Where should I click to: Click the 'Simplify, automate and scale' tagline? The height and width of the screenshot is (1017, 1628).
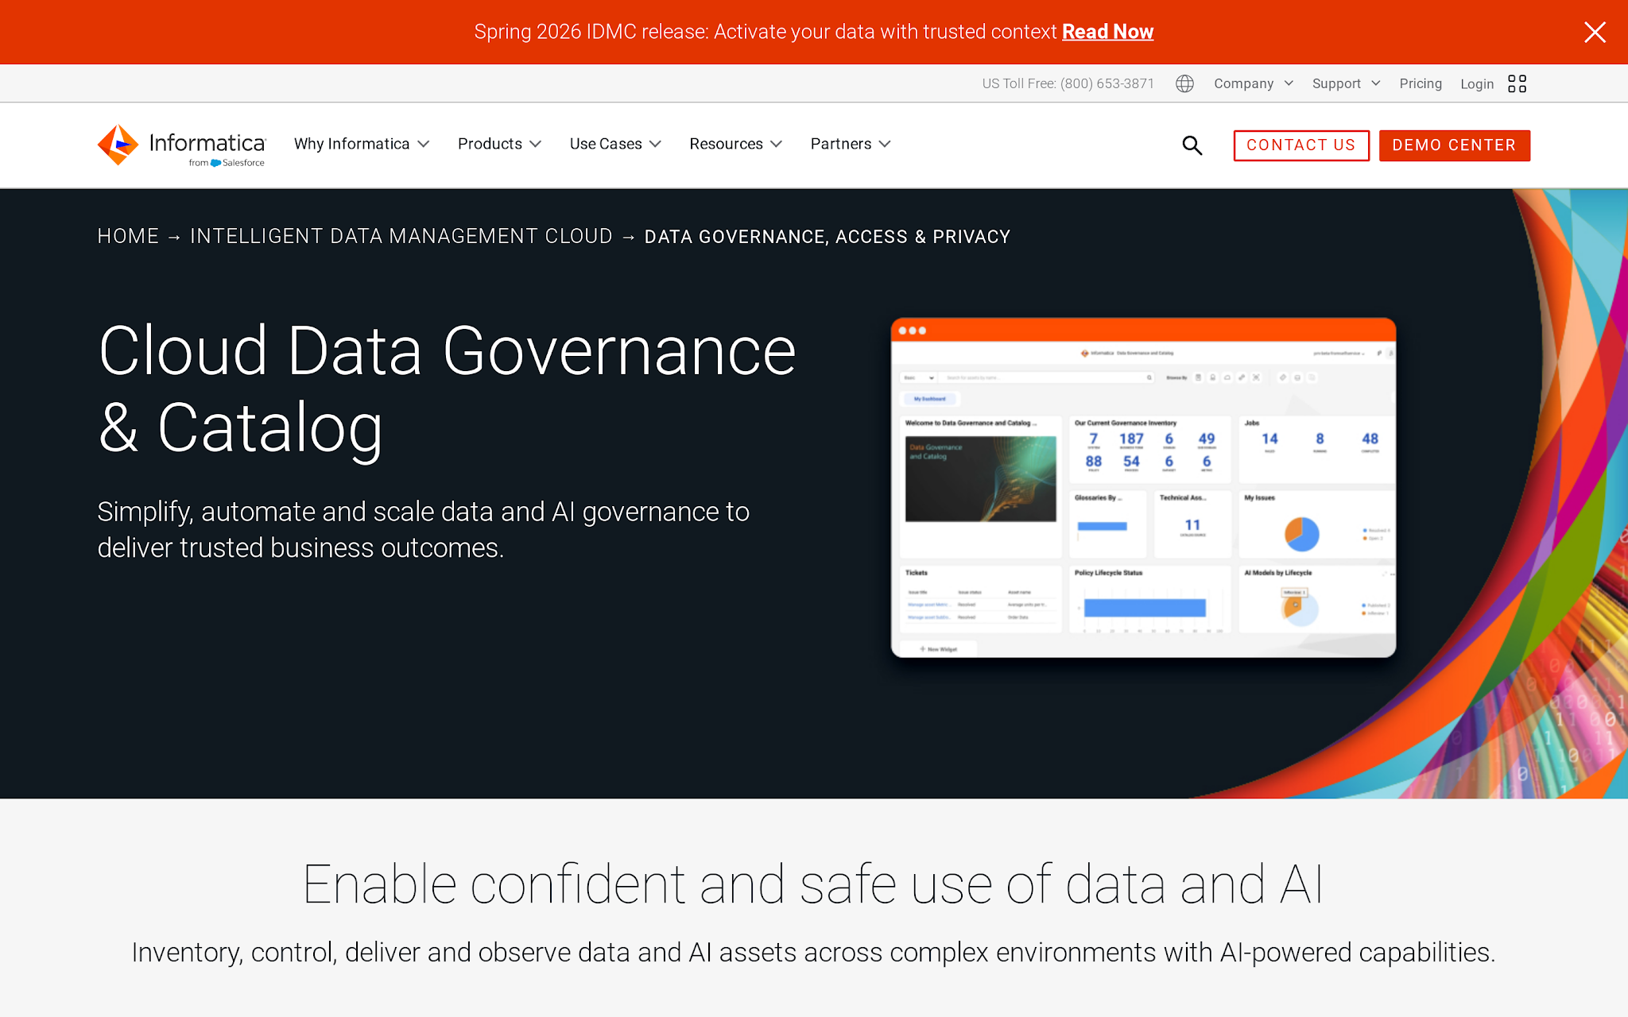pyautogui.click(x=424, y=530)
